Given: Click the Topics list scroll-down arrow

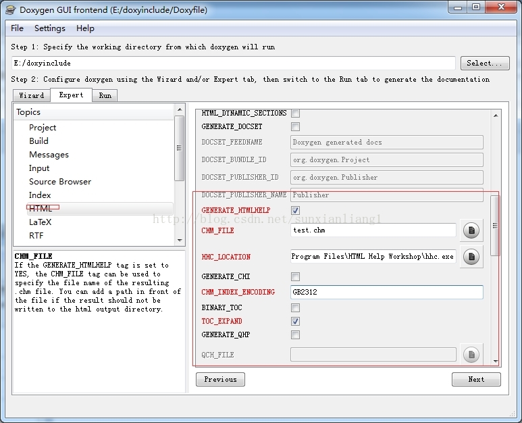Looking at the screenshot, I should [x=180, y=240].
